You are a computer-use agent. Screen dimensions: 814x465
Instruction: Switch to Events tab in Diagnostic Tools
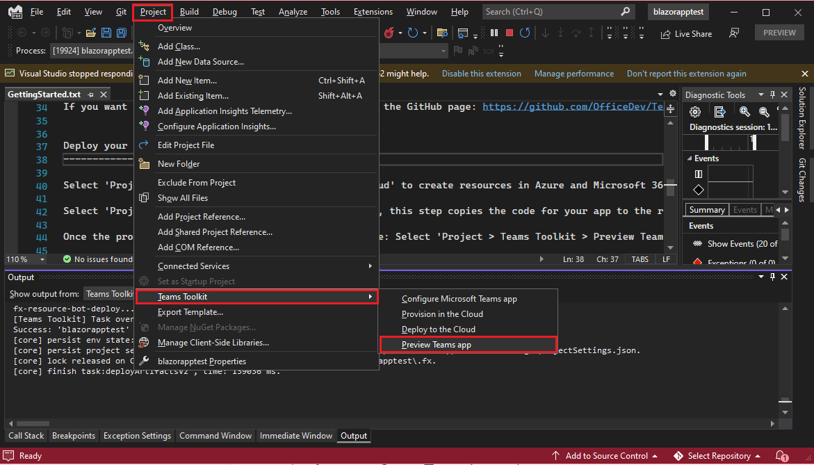744,210
